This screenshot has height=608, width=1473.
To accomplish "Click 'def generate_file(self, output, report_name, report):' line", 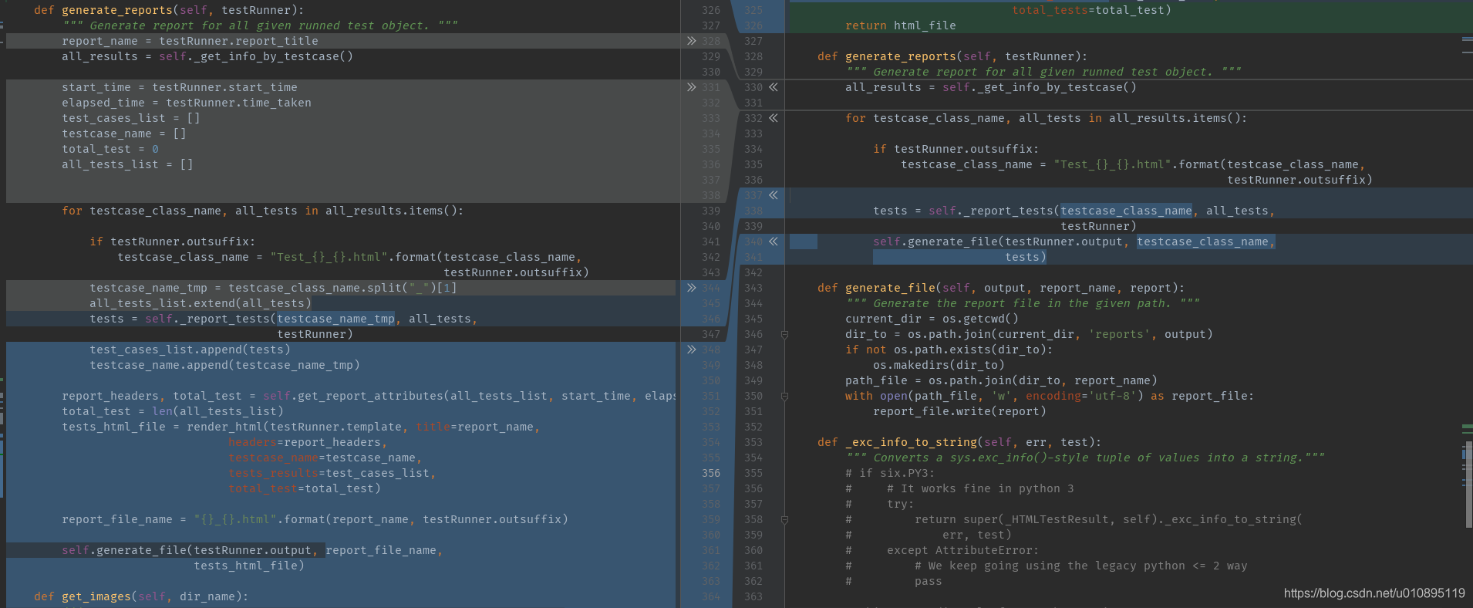I will (1001, 288).
